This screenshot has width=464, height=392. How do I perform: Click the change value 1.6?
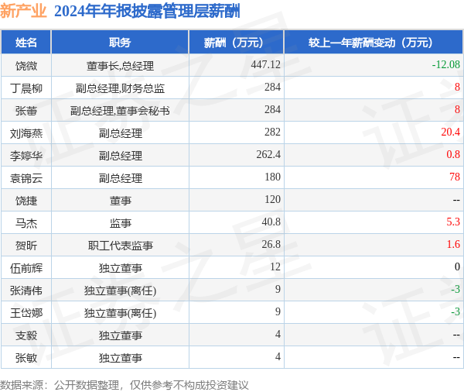coord(453,244)
